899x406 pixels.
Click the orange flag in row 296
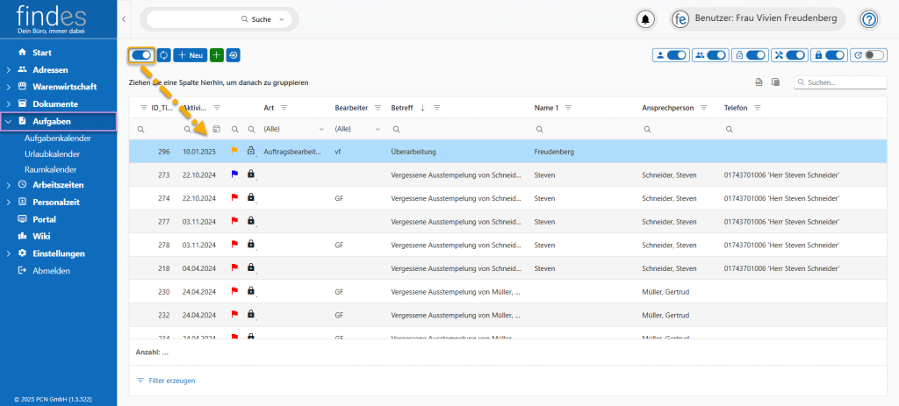[x=234, y=152]
